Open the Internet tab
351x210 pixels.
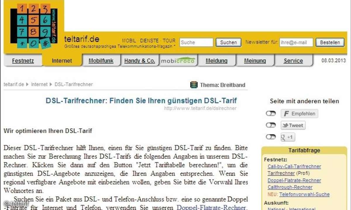[x=62, y=61]
